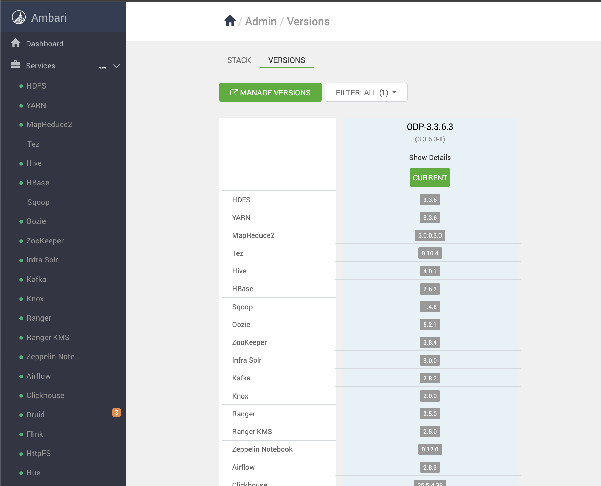Screen dimensions: 601x486
Task: Click the Zeppelin Notebook row label in table
Action: click(x=262, y=449)
